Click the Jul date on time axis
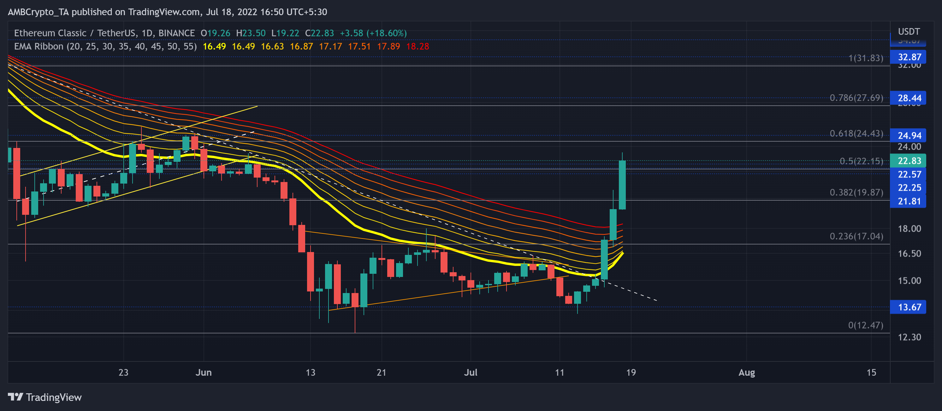Screen dimensions: 942x411 tap(471, 372)
